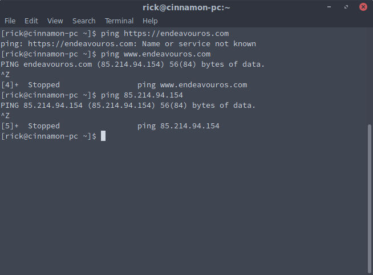Open the Search menu
This screenshot has width=373, height=275.
coord(84,21)
